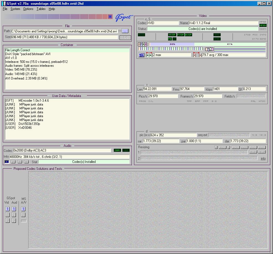This screenshot has height=254, width=273.
Task: Click the pic size field 624 x 352
Action: pos(173,135)
